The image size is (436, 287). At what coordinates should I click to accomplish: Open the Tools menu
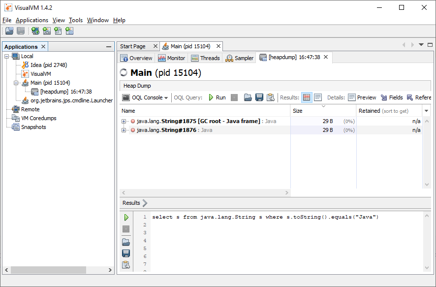click(76, 20)
